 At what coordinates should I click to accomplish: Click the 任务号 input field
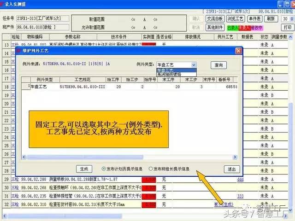pyautogui.click(x=42, y=19)
